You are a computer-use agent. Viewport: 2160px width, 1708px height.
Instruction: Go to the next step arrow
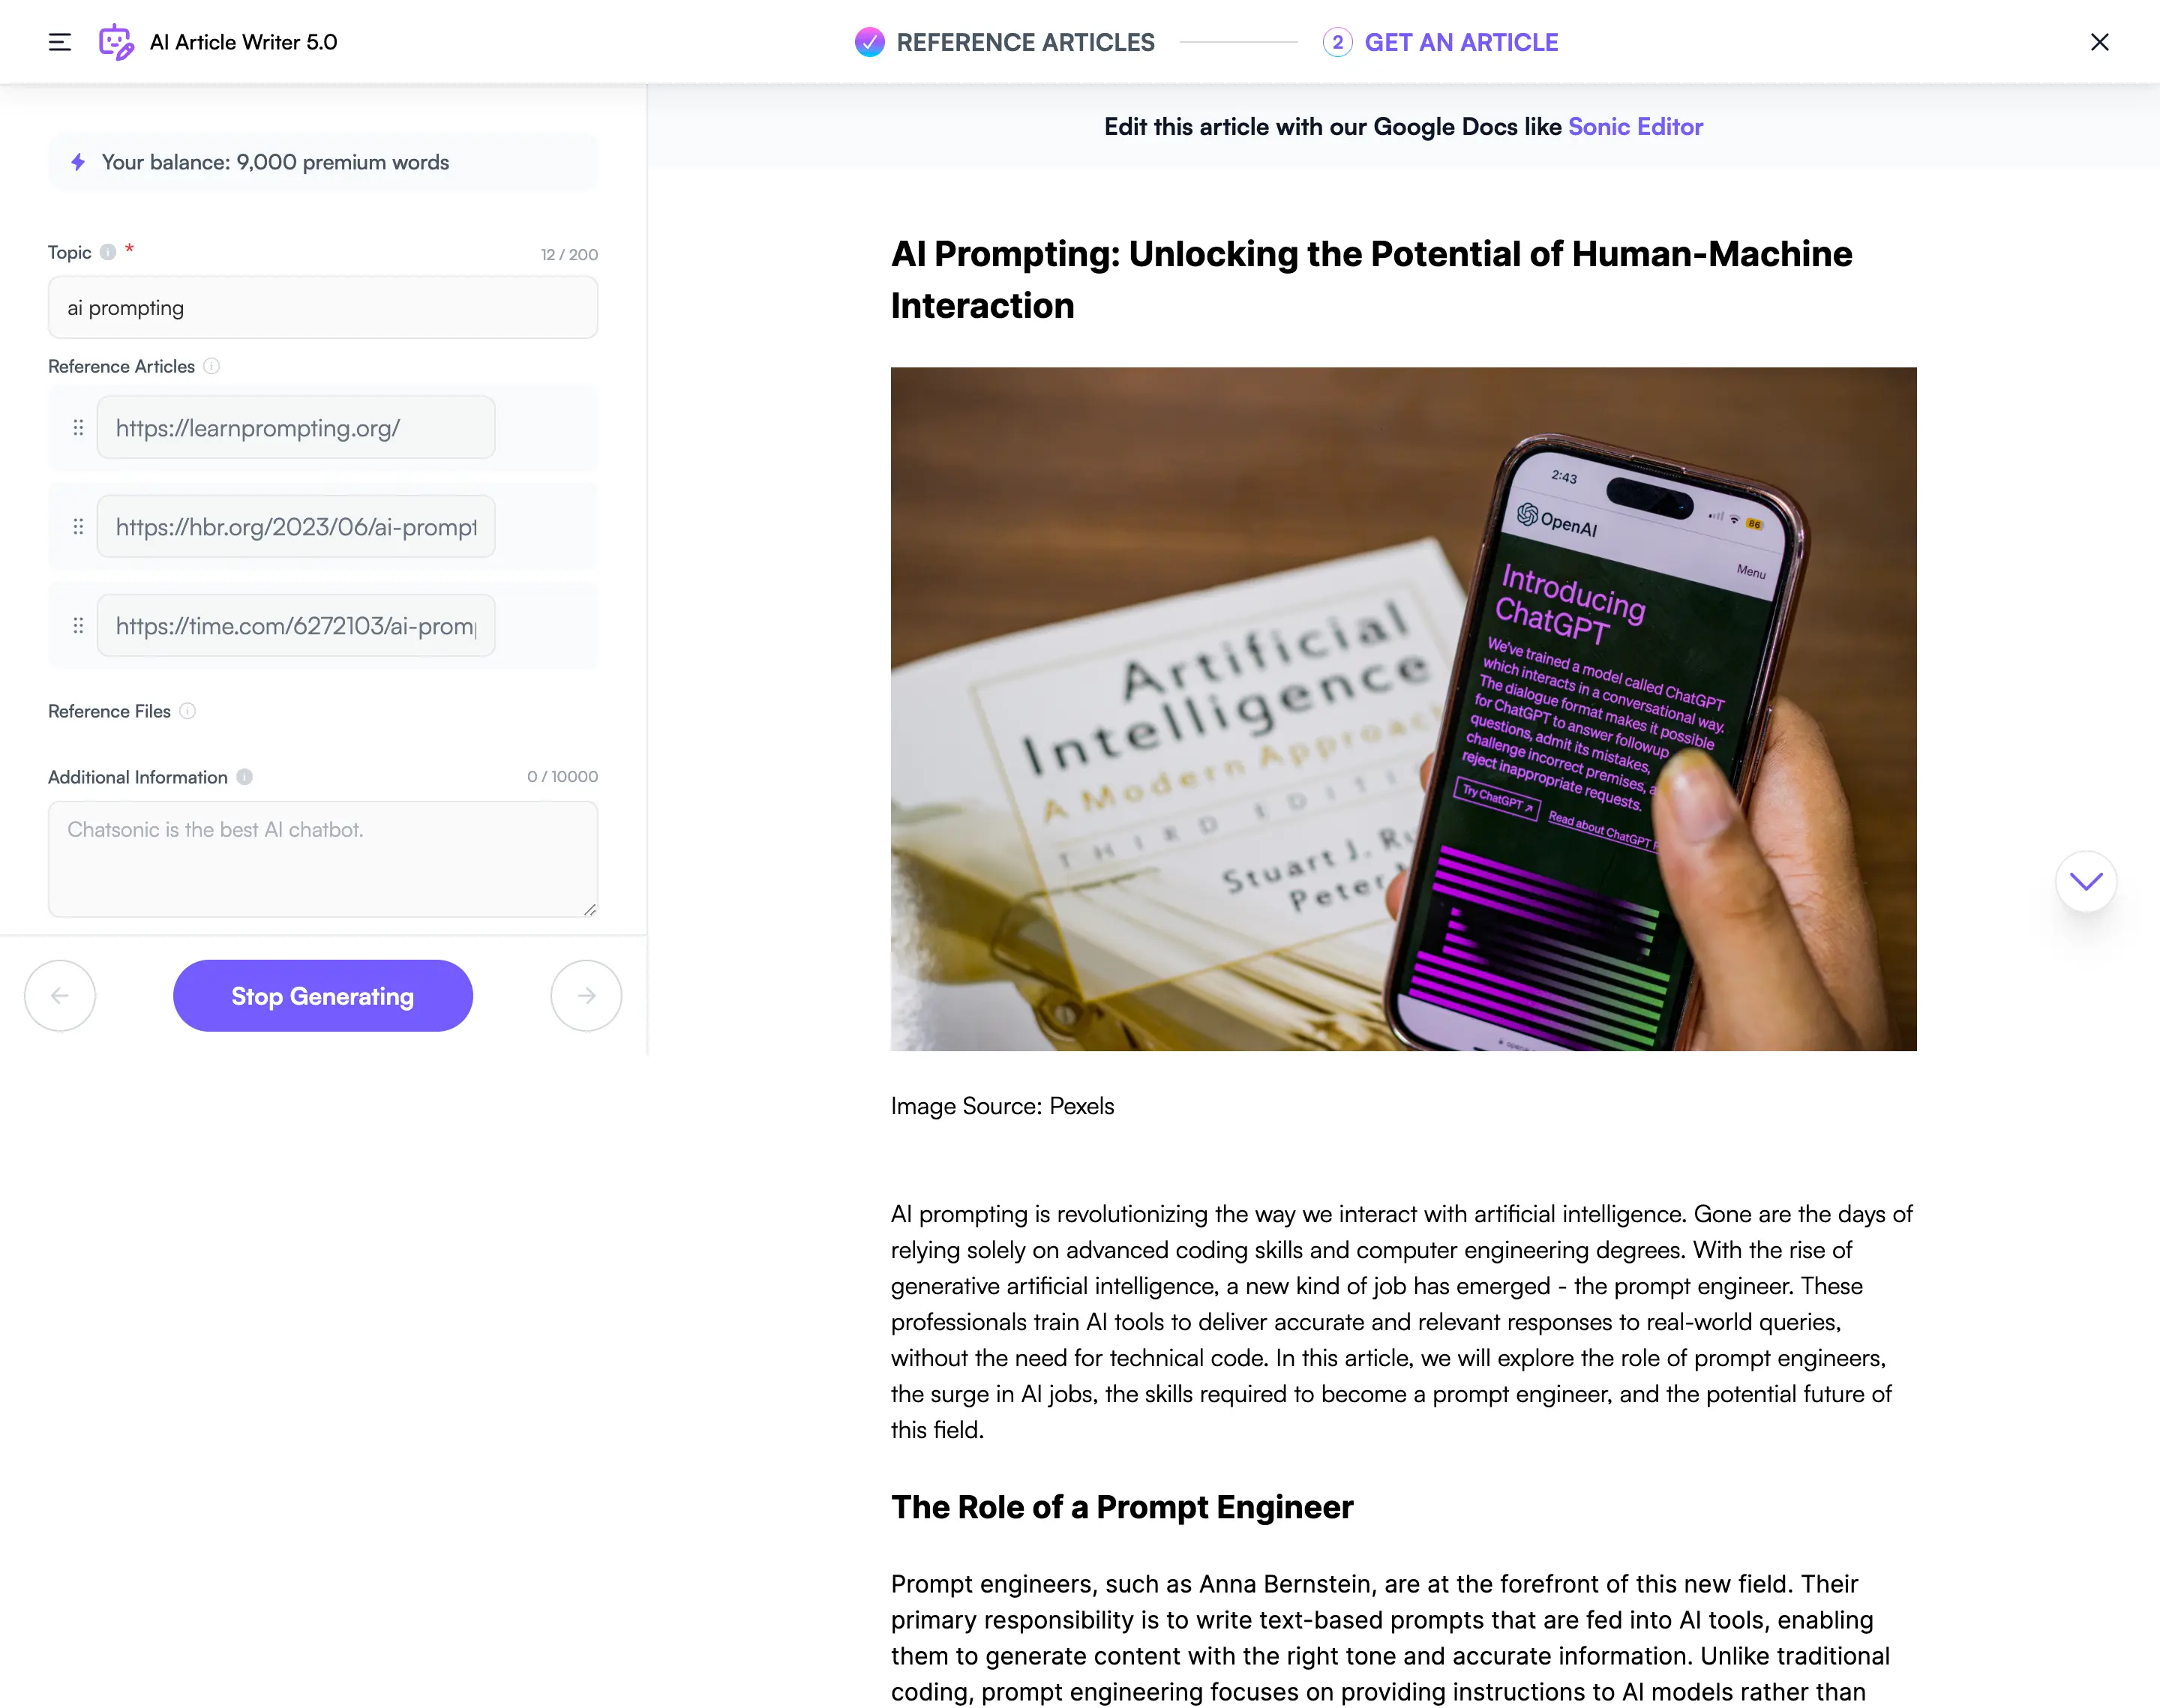[587, 996]
